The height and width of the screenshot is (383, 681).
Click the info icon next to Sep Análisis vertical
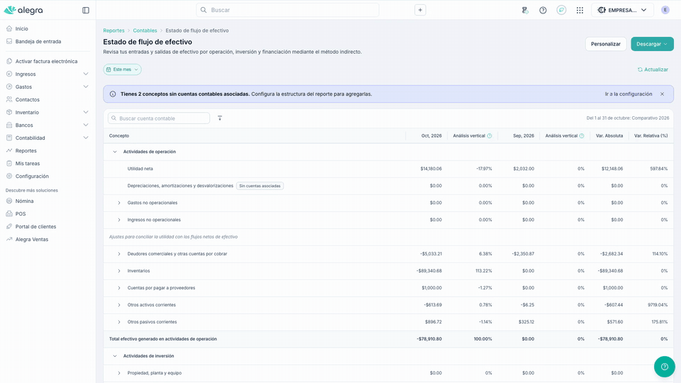(582, 136)
